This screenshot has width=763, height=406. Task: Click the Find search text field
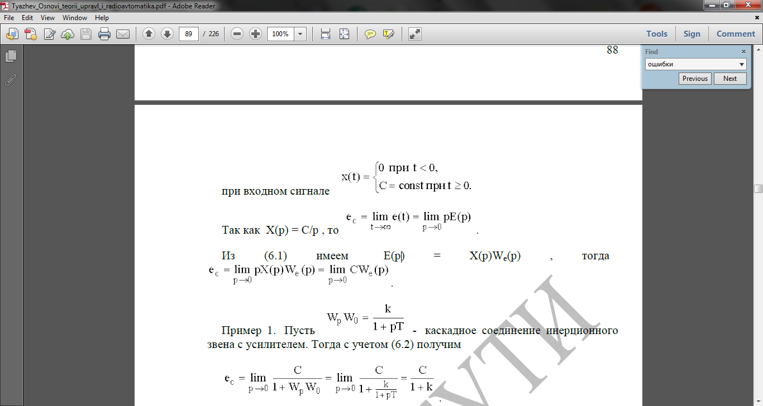692,64
